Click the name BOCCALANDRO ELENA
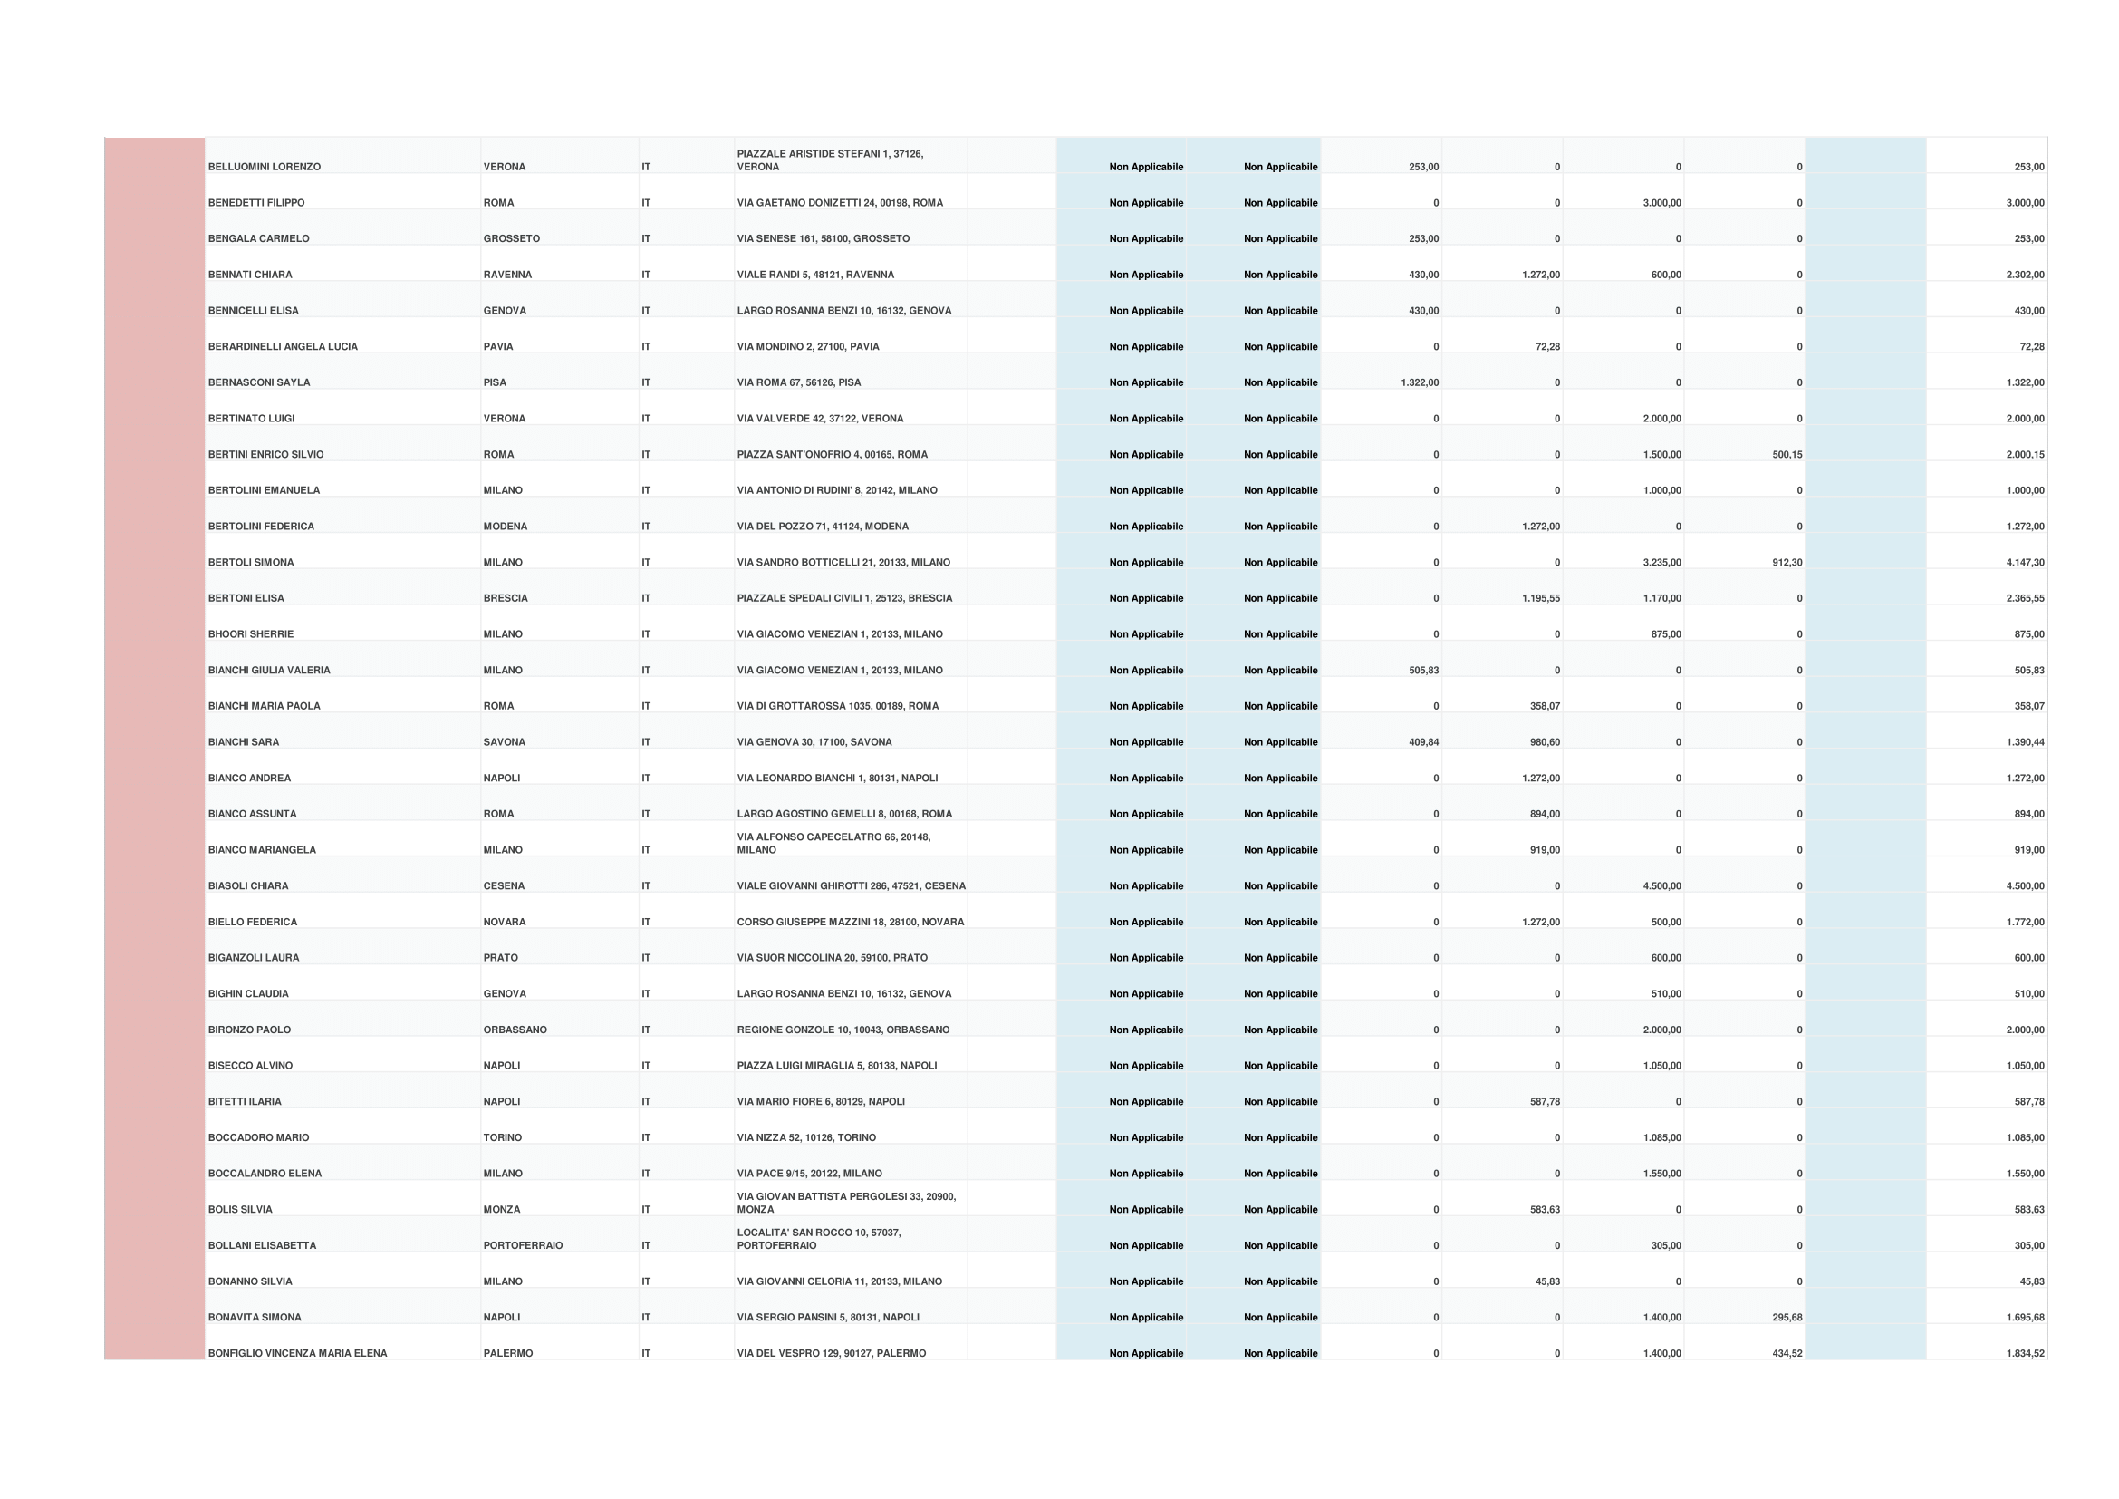The height and width of the screenshot is (1499, 2119). 265,1175
